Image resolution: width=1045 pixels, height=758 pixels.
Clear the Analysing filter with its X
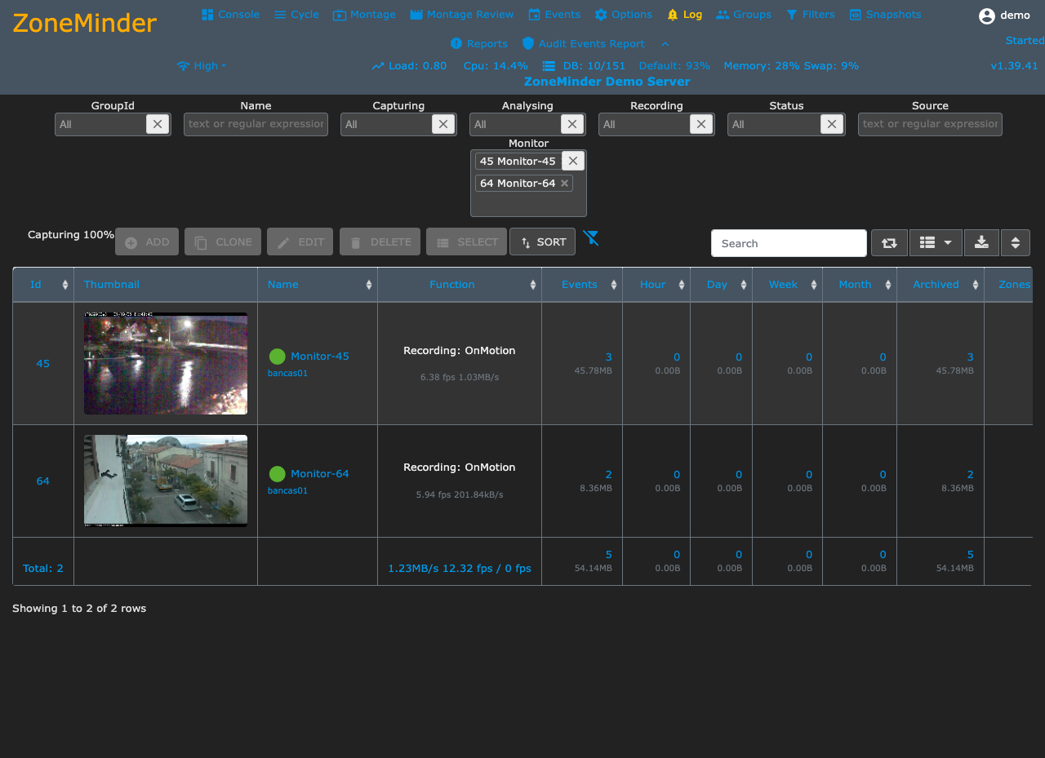point(572,124)
